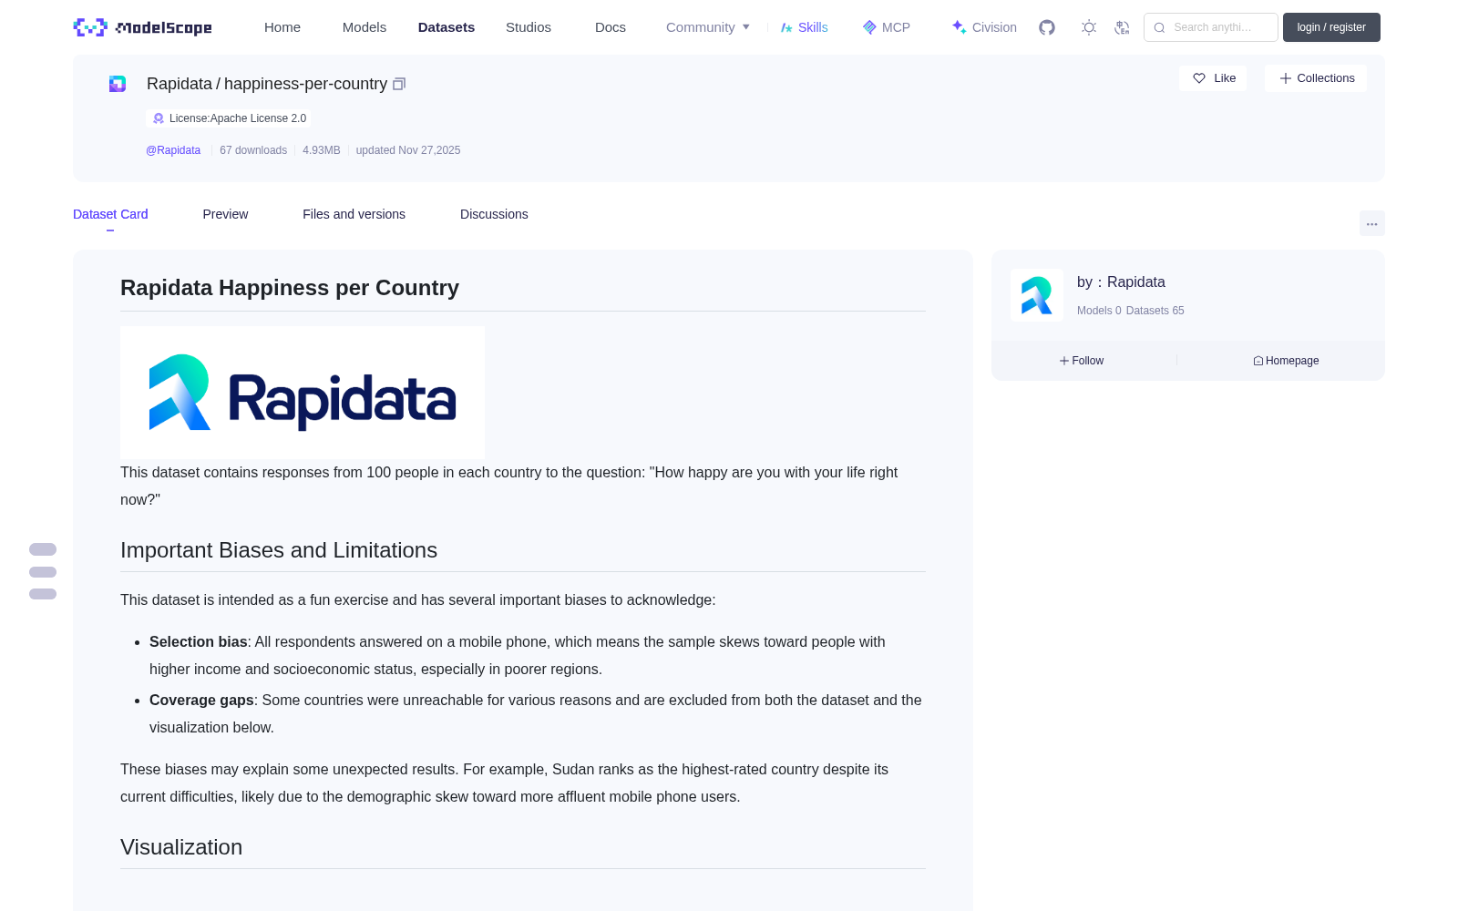The image size is (1458, 911).
Task: Click the "happiness-per-country" dataset name
Action: [305, 84]
